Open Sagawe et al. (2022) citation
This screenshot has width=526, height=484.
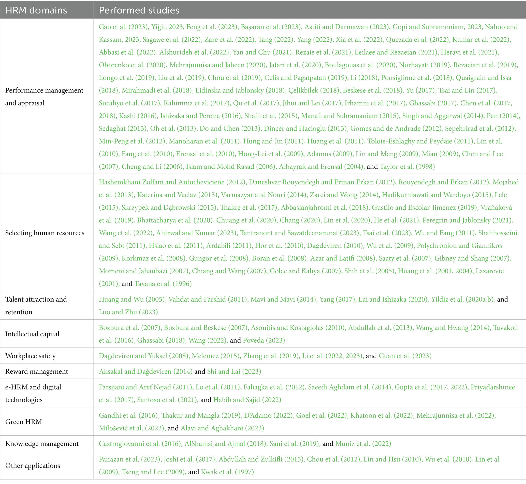(x=172, y=40)
